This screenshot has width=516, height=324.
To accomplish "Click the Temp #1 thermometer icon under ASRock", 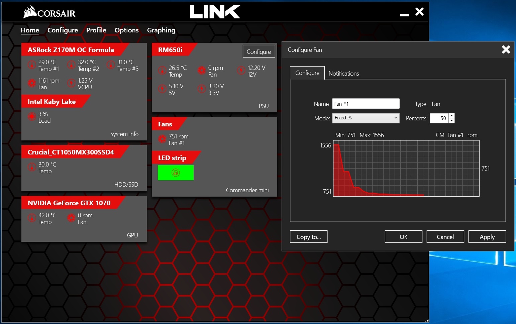I will pos(32,65).
